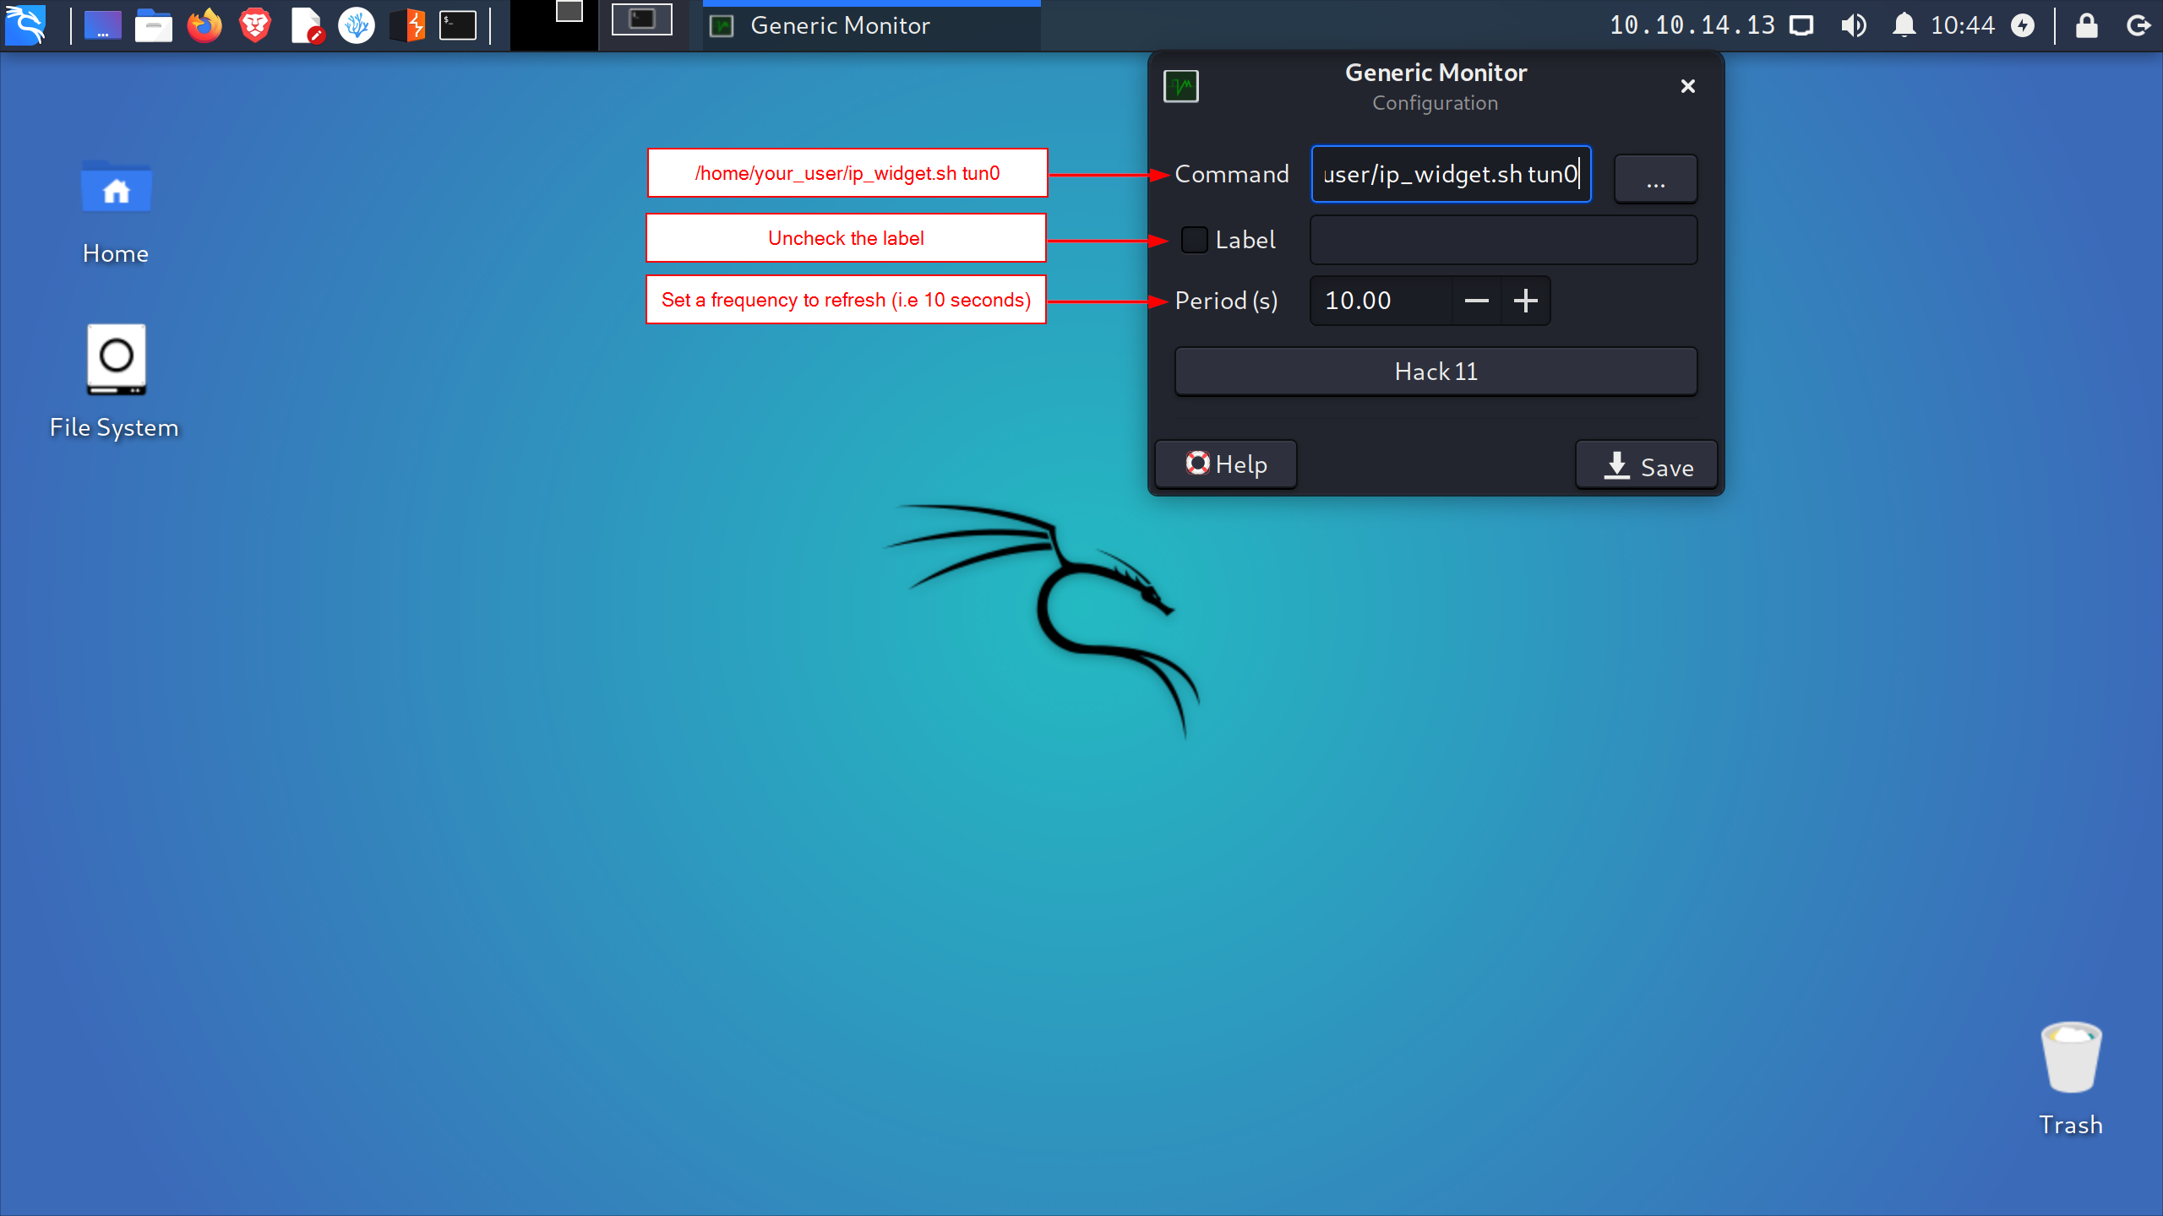Open the display/network tray icon

(1802, 25)
